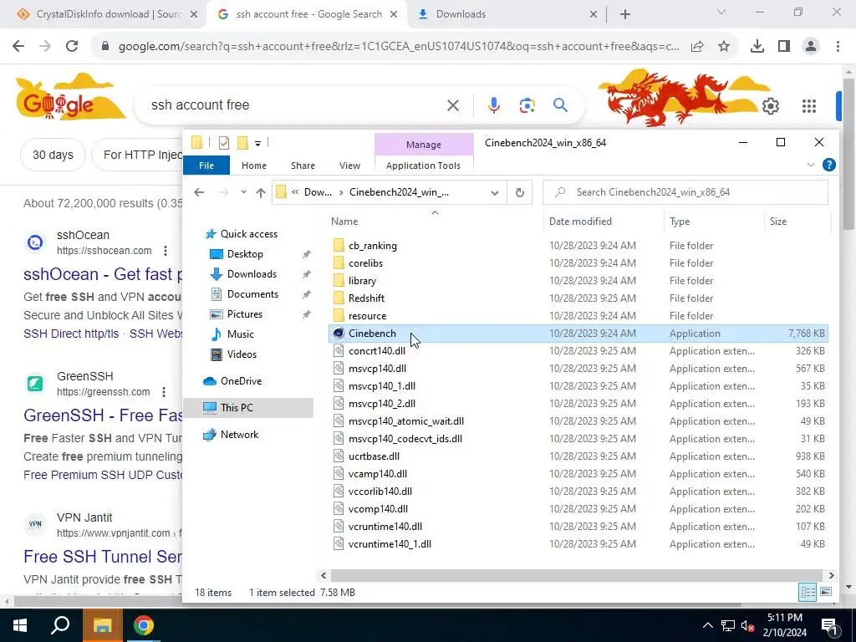Reload the Google search page

pyautogui.click(x=72, y=47)
